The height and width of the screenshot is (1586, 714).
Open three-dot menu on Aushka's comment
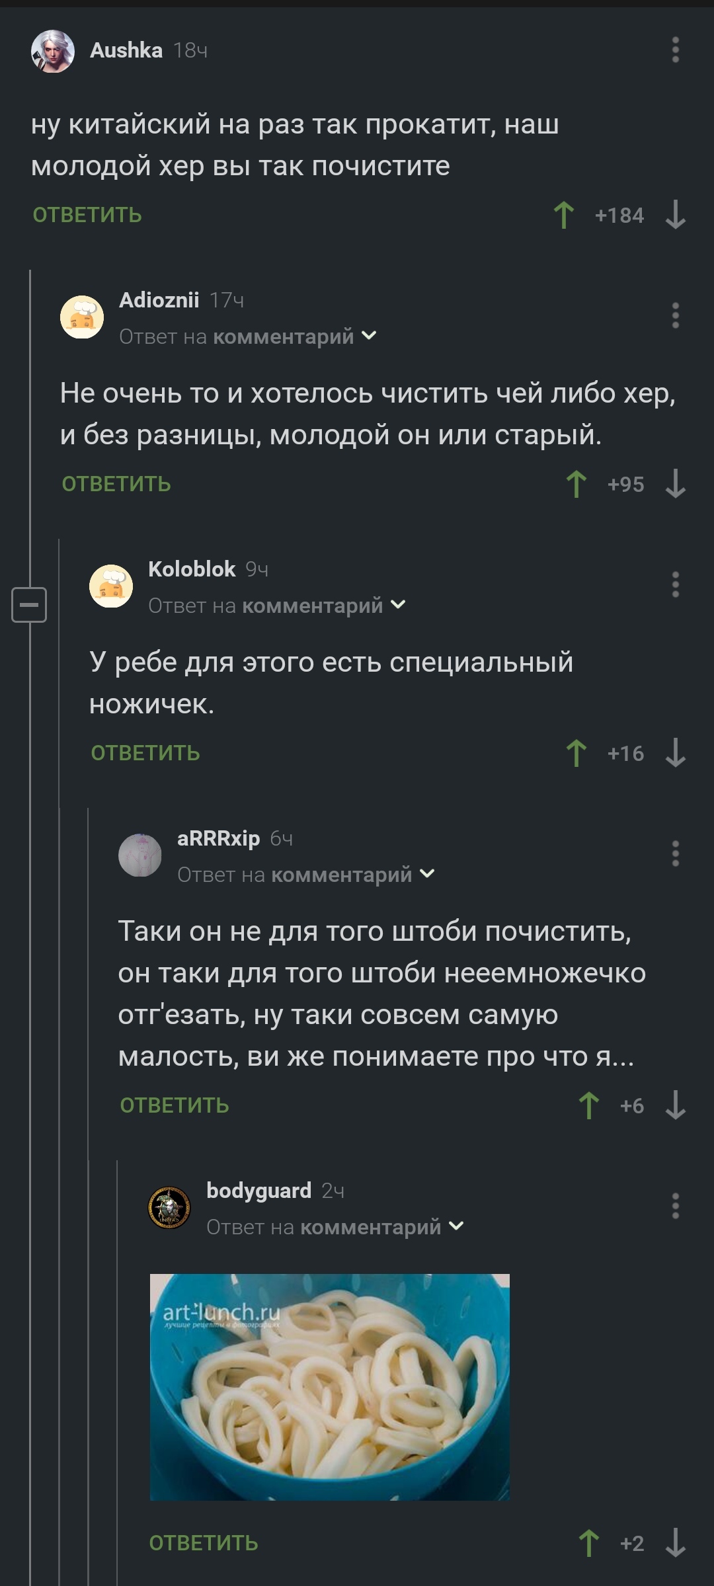point(675,50)
